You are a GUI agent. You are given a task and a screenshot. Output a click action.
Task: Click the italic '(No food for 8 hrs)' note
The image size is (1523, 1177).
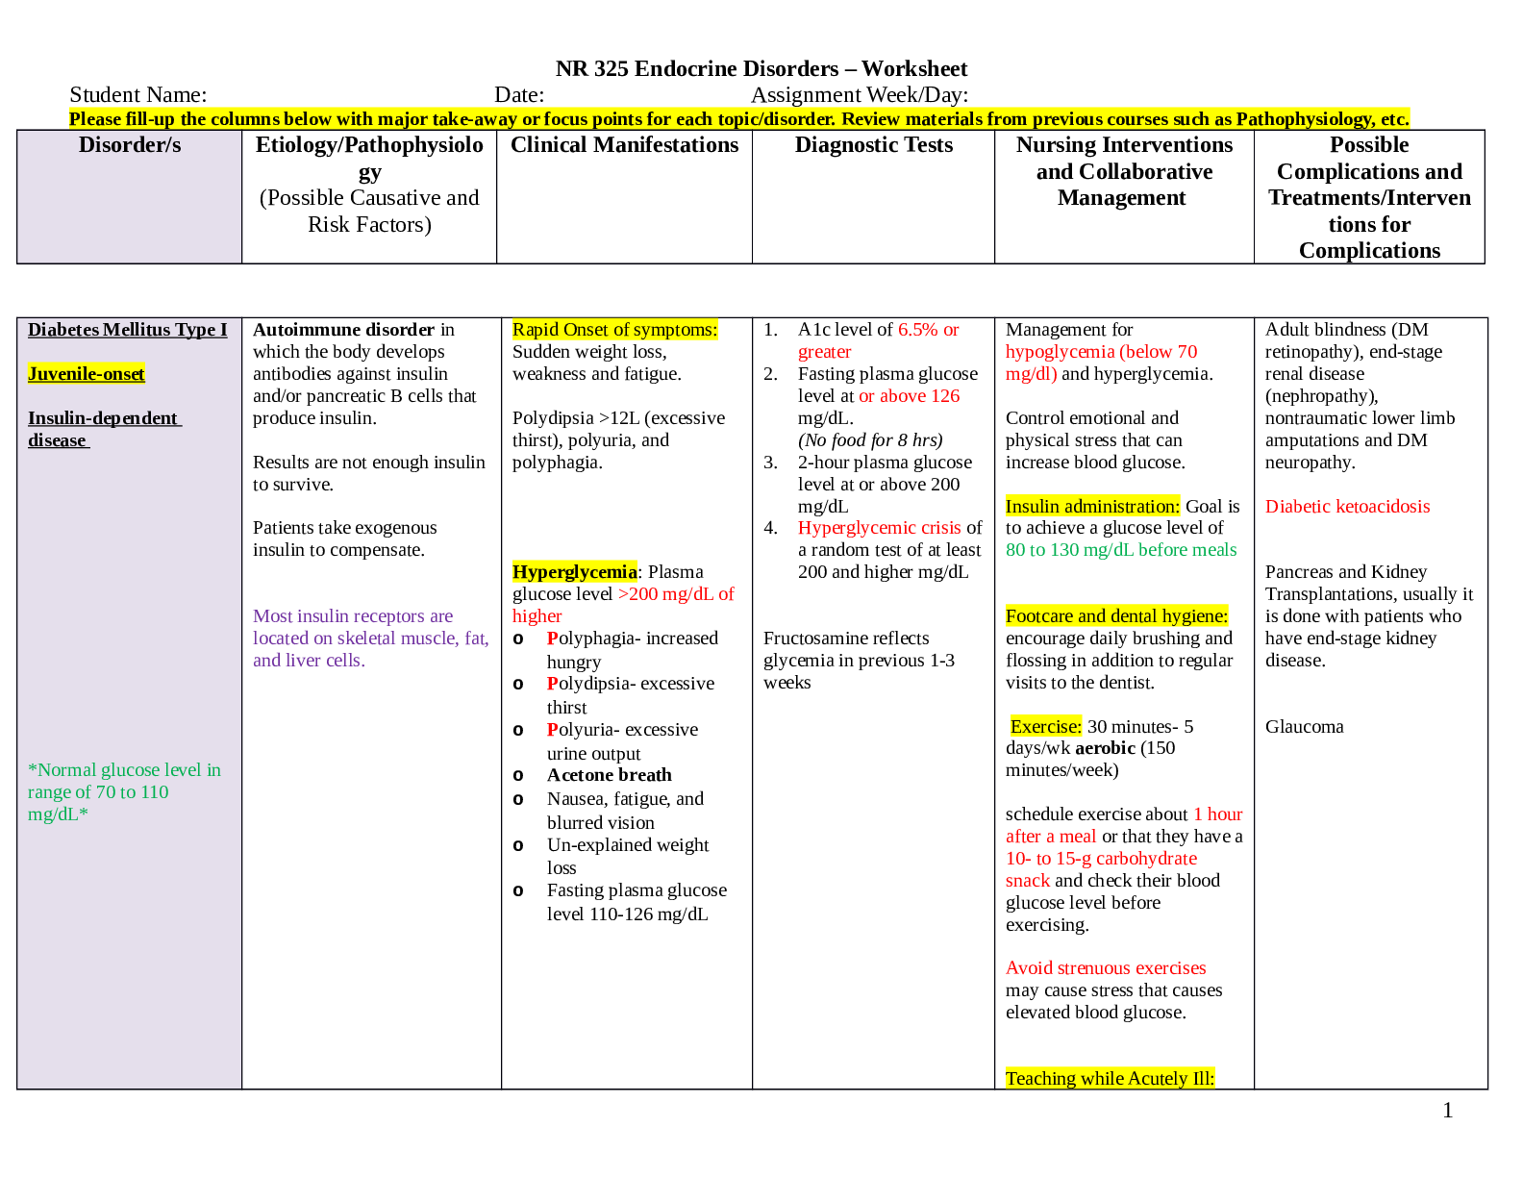[x=870, y=440]
